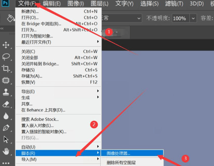This screenshot has width=214, height=166.
Task: Choose 存储(S) menu entry
Action: click(x=59, y=70)
